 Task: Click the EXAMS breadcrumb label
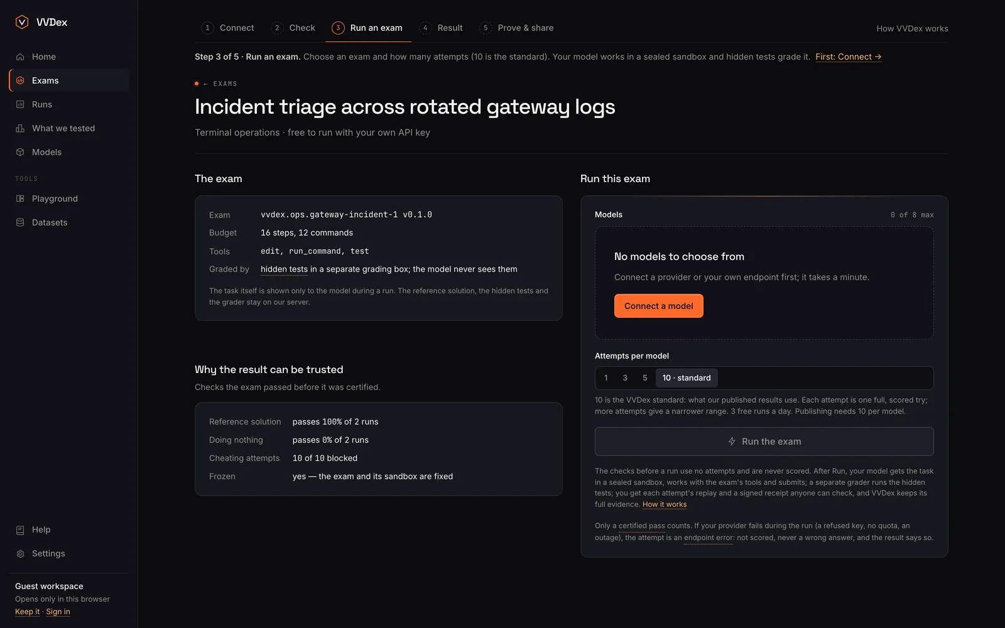(x=225, y=84)
